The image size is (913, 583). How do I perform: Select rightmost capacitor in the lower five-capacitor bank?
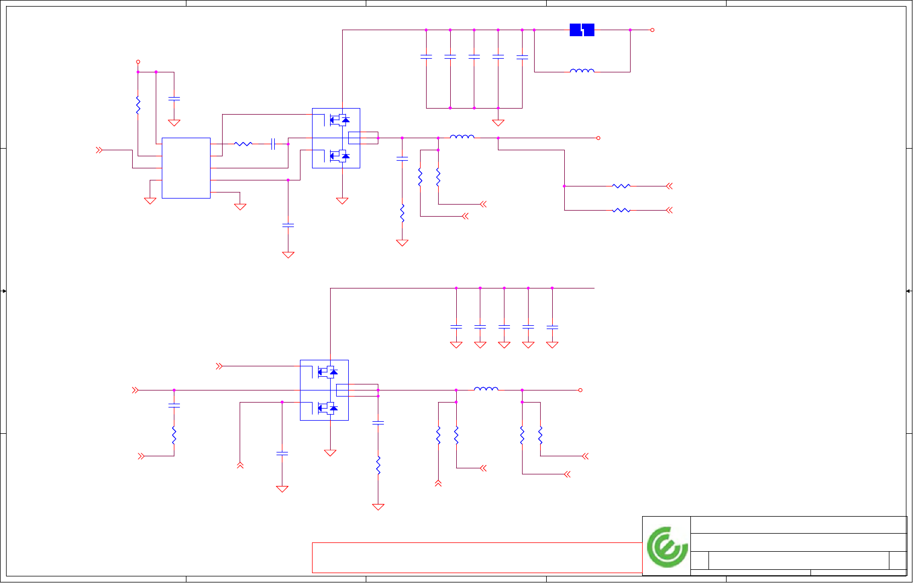pyautogui.click(x=552, y=327)
